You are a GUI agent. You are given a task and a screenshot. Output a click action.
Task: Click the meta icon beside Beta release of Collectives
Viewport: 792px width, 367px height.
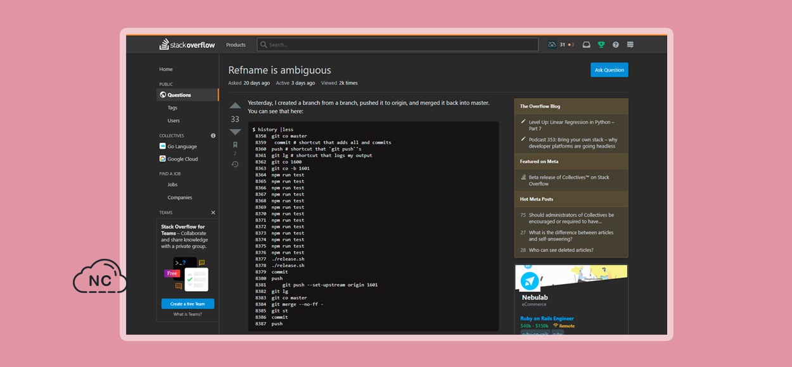[523, 177]
